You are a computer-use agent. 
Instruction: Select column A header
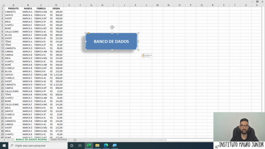click(x=14, y=5)
